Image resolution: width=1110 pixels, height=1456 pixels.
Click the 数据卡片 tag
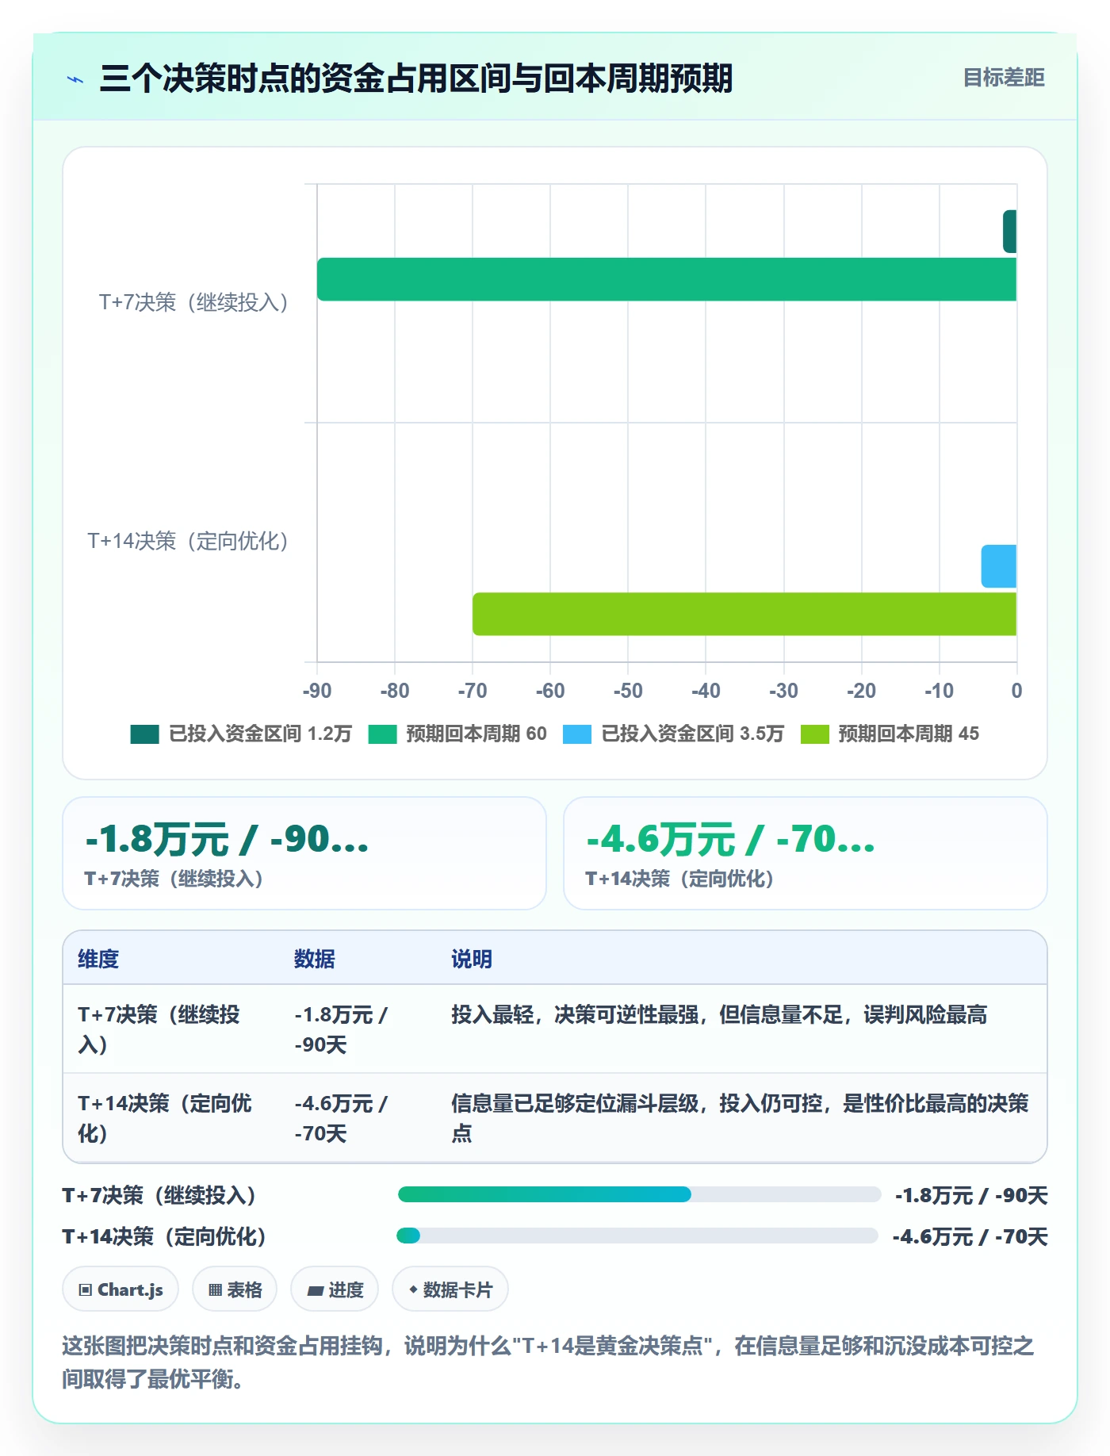click(x=450, y=1289)
